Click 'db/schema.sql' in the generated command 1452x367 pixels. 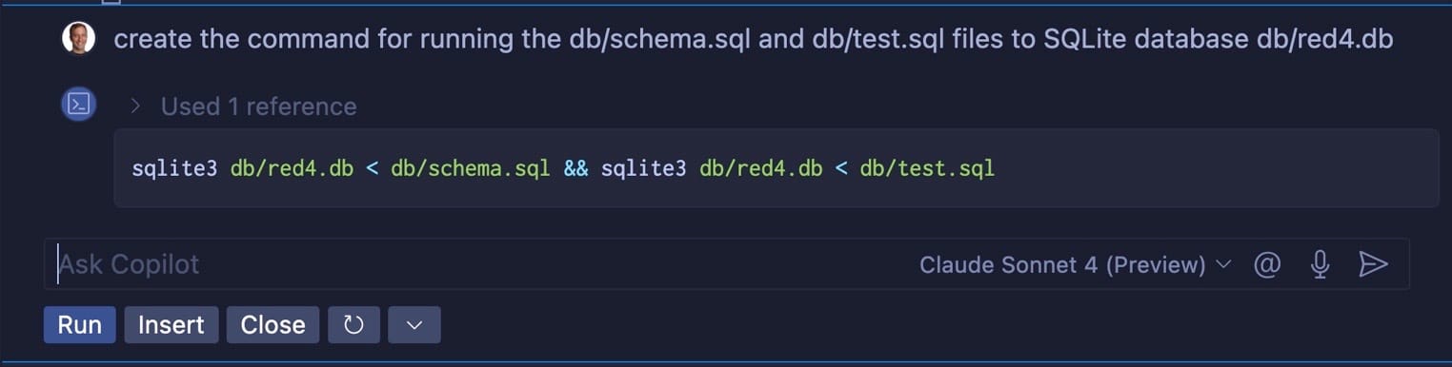pos(471,168)
